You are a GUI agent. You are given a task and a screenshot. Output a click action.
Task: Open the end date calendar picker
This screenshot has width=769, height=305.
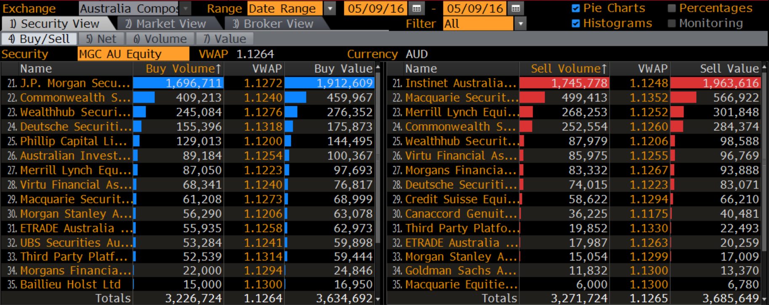click(516, 8)
